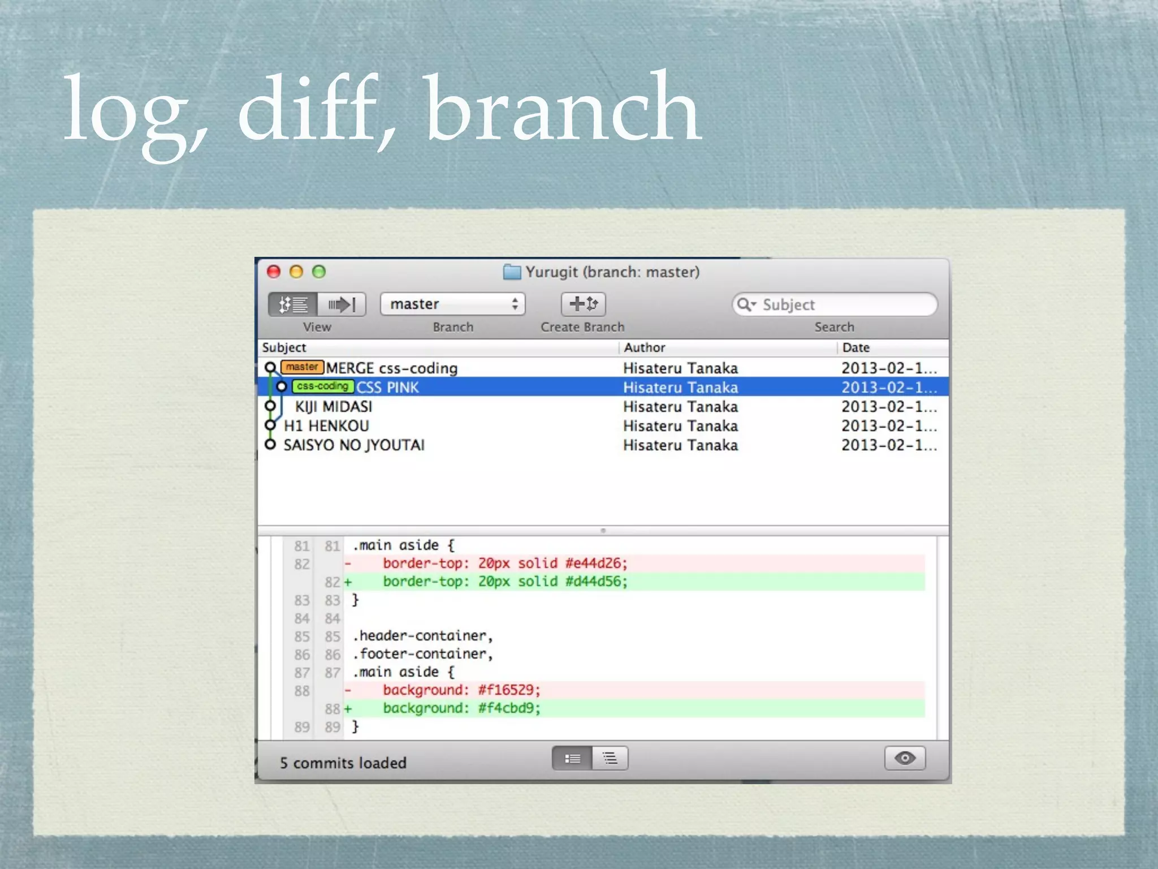Sort by Author column header

tap(728, 347)
